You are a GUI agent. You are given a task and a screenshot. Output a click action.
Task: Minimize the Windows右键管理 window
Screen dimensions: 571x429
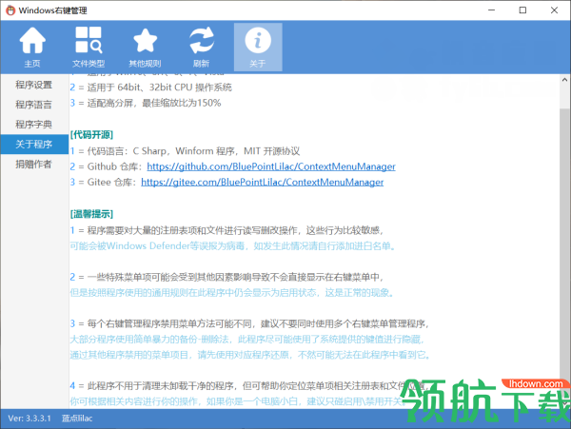pos(492,10)
